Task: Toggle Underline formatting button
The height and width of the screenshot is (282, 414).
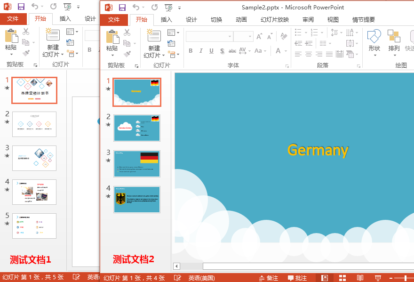Action: [x=211, y=51]
